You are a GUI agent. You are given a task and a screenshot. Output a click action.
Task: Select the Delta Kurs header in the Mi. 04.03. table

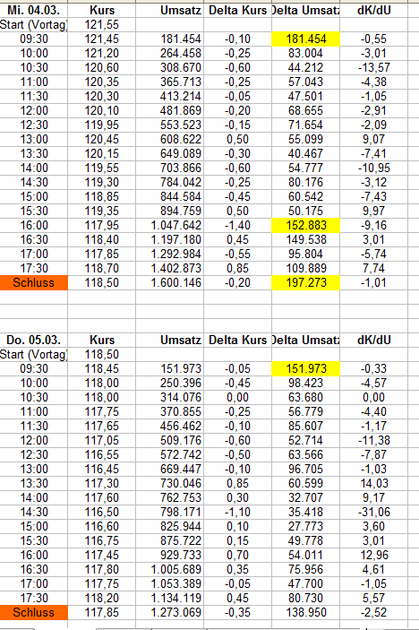(x=237, y=10)
